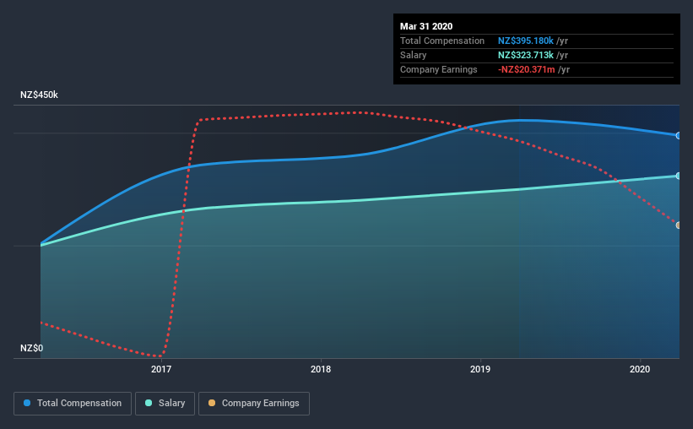
Task: Click the -NZ$20.371m earnings value
Action: pyautogui.click(x=526, y=69)
